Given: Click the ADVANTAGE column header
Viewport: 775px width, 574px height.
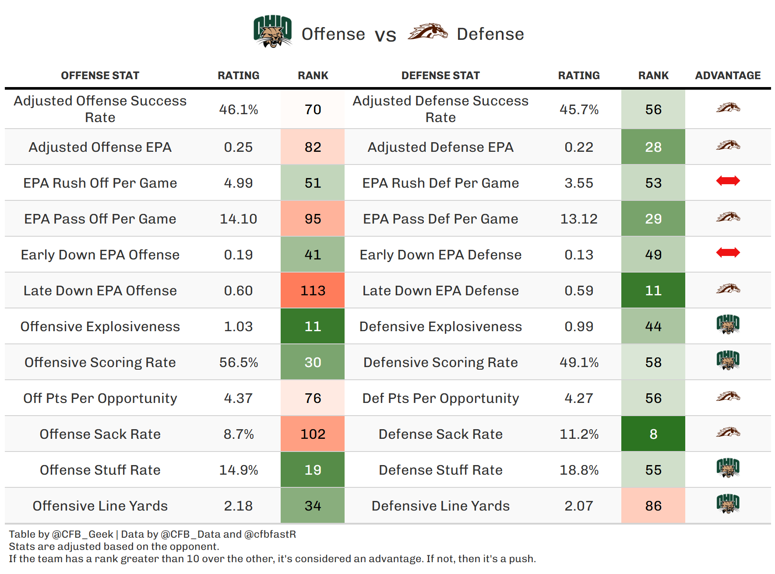Looking at the screenshot, I should click(x=728, y=76).
